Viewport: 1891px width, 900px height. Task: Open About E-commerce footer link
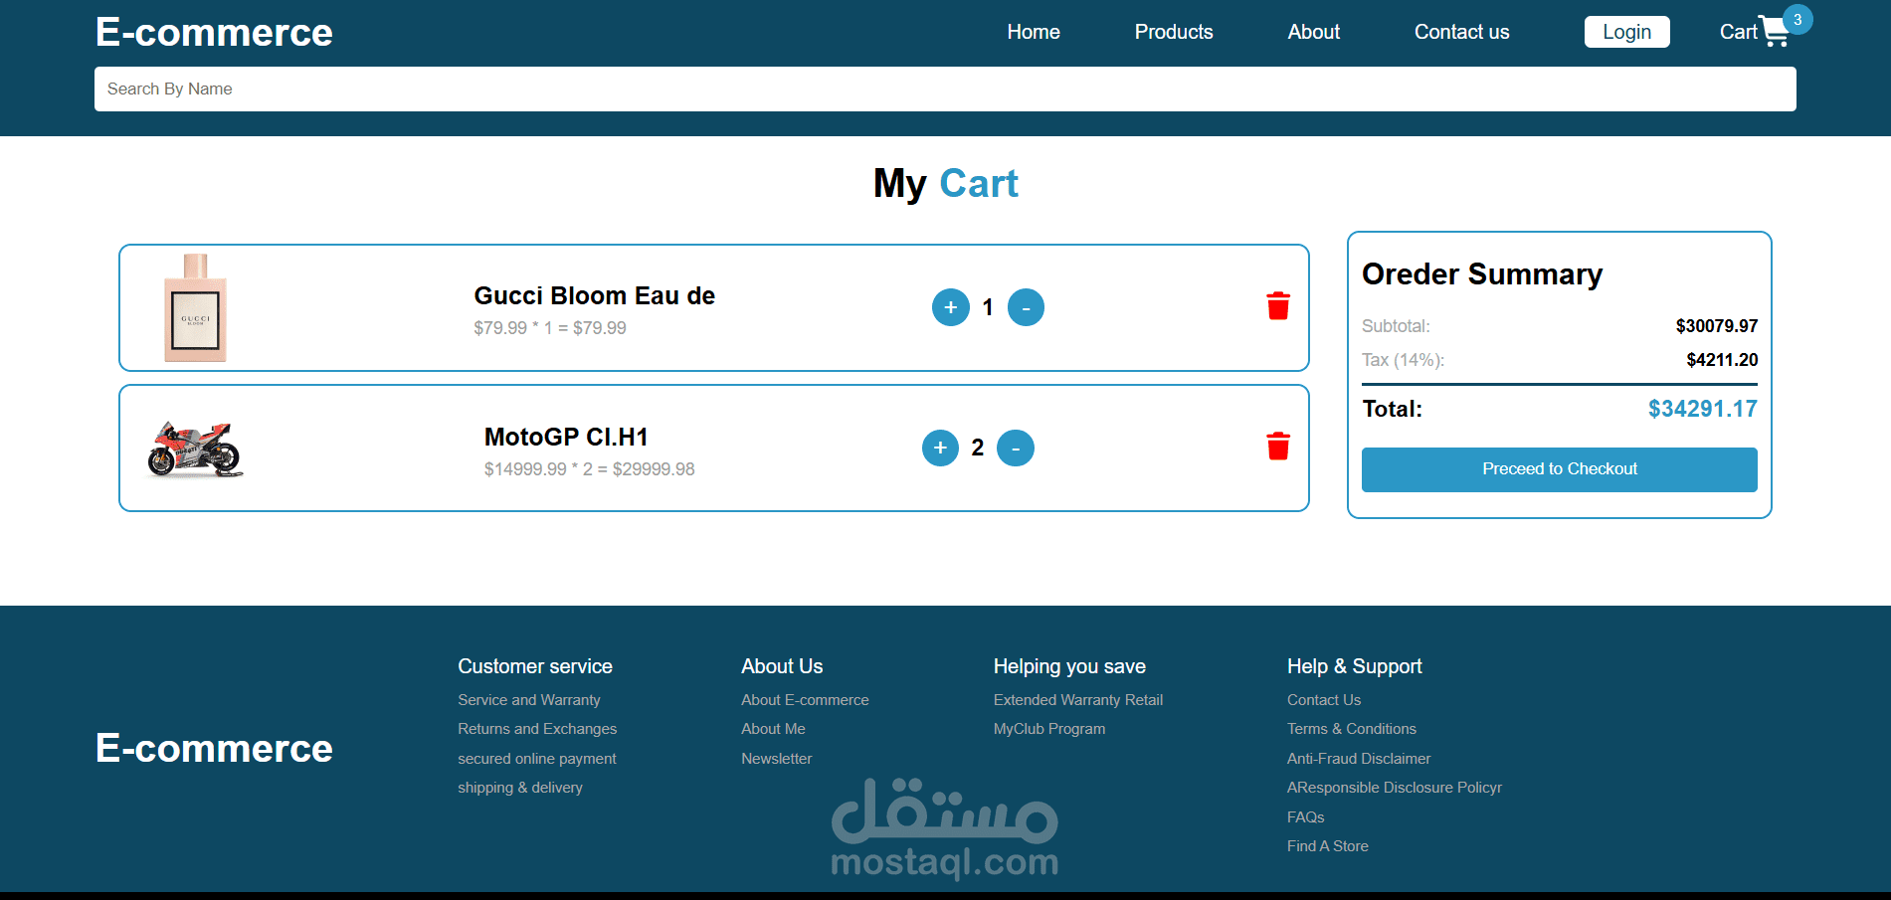tap(805, 700)
